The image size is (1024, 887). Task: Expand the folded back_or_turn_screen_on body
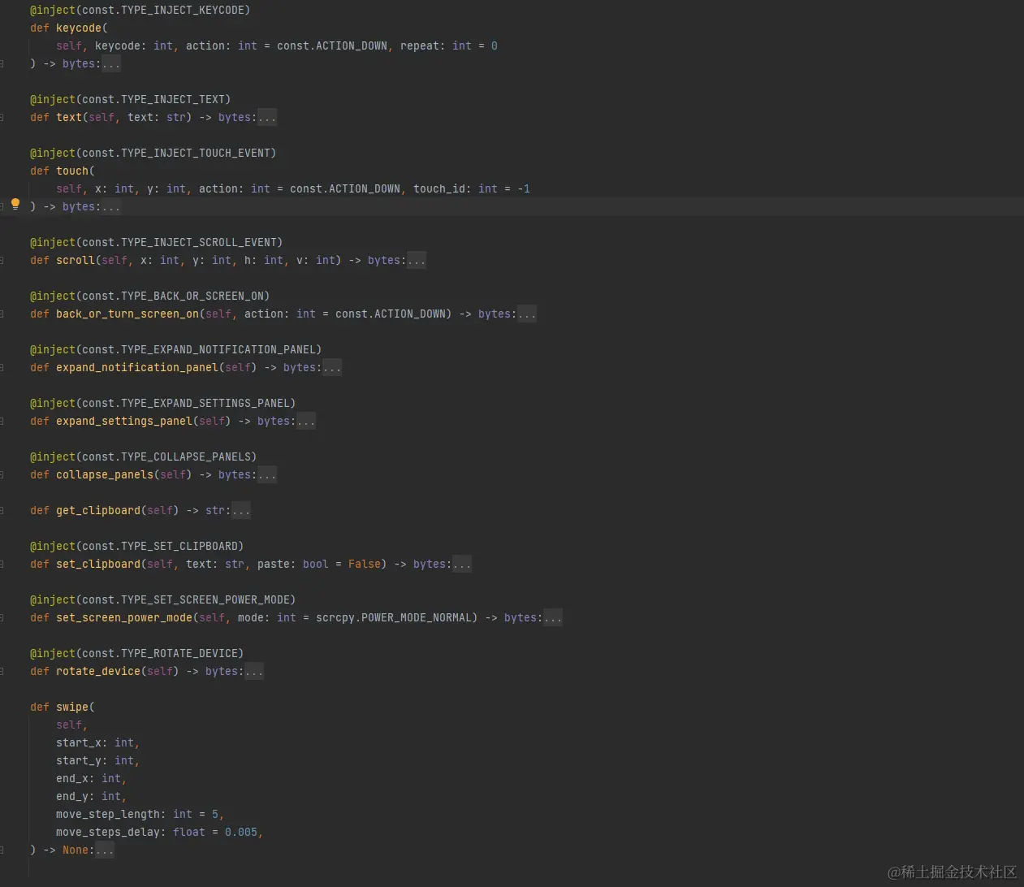coord(527,314)
